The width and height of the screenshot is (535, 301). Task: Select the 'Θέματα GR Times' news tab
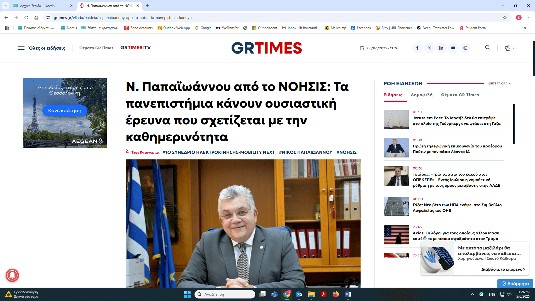pos(460,95)
